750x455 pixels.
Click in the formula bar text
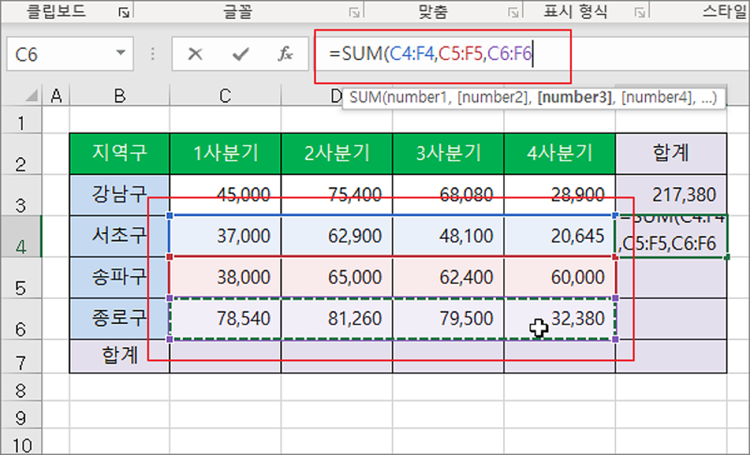(x=431, y=55)
